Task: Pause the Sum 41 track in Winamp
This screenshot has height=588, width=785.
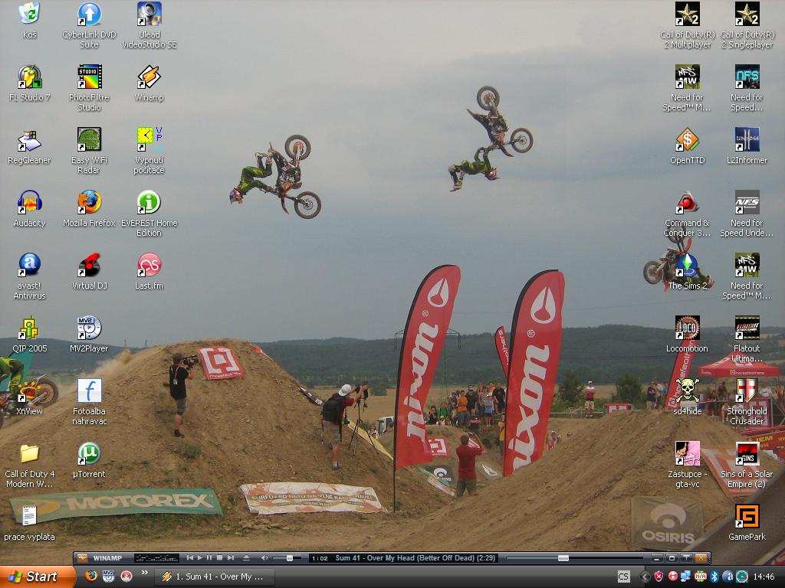Action: click(209, 557)
